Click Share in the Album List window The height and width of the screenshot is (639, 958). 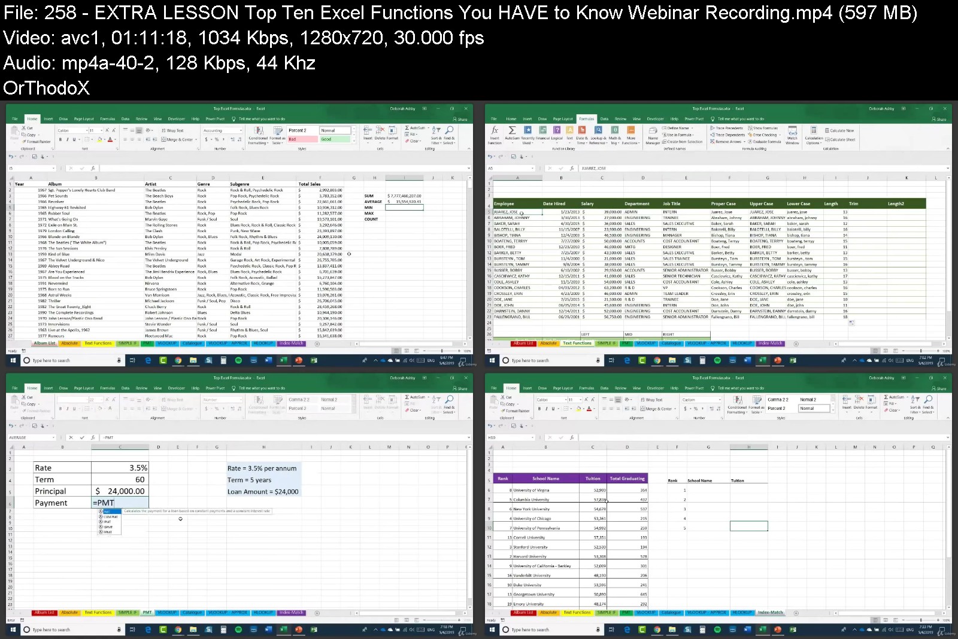click(460, 119)
